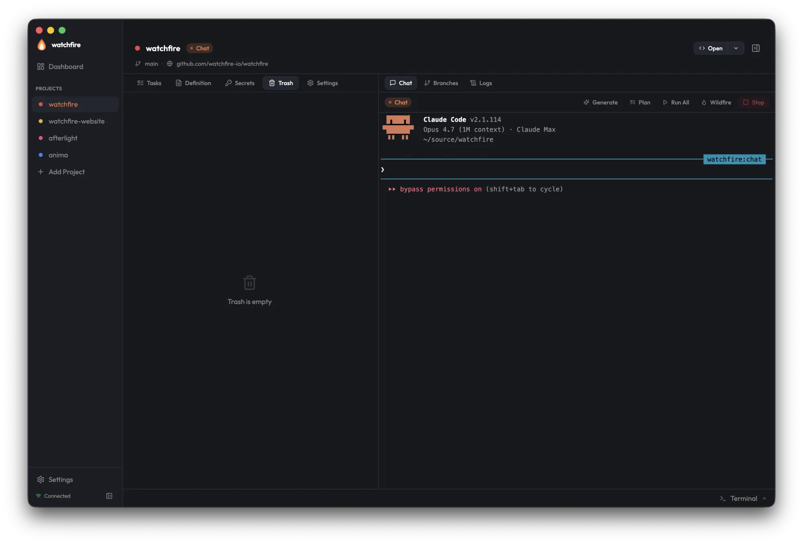Click the watchfire title in header
The height and width of the screenshot is (544, 803).
coord(163,48)
